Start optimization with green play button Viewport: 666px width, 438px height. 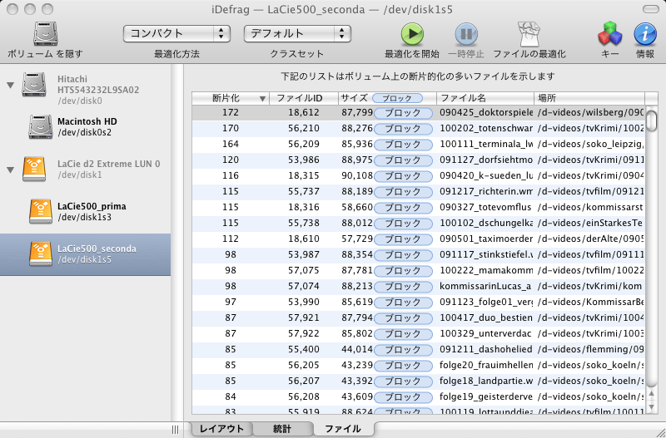[412, 34]
